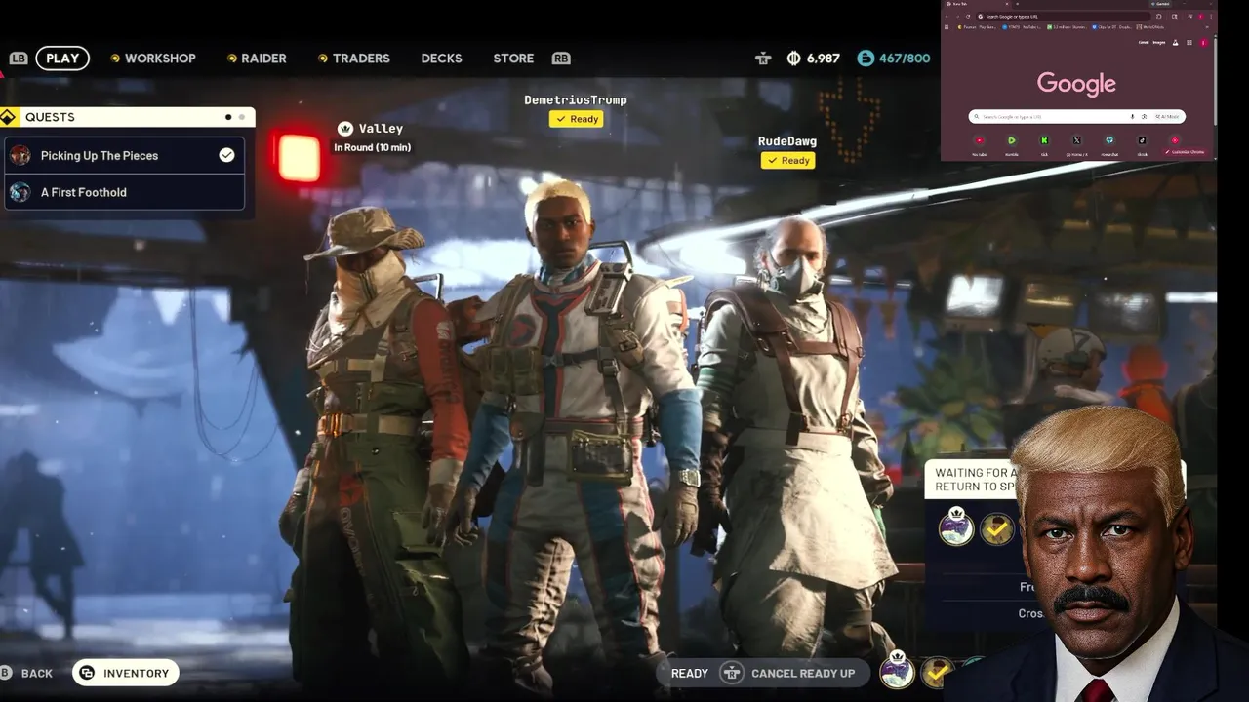Click the AI Mode button
The image size is (1249, 702).
(1167, 117)
